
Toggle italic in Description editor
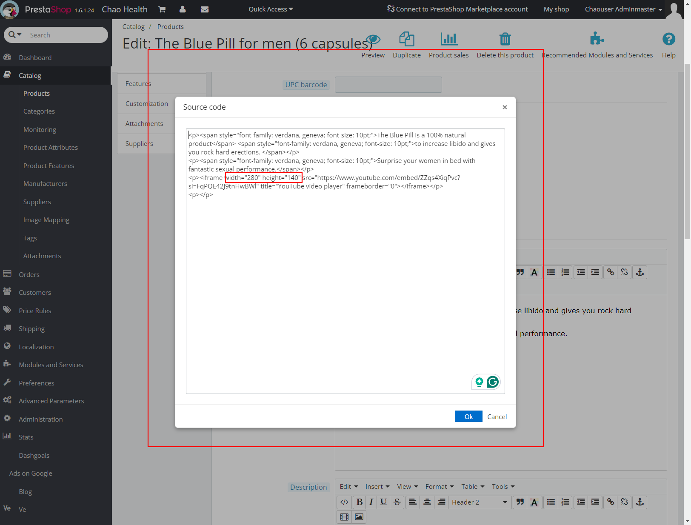(371, 502)
